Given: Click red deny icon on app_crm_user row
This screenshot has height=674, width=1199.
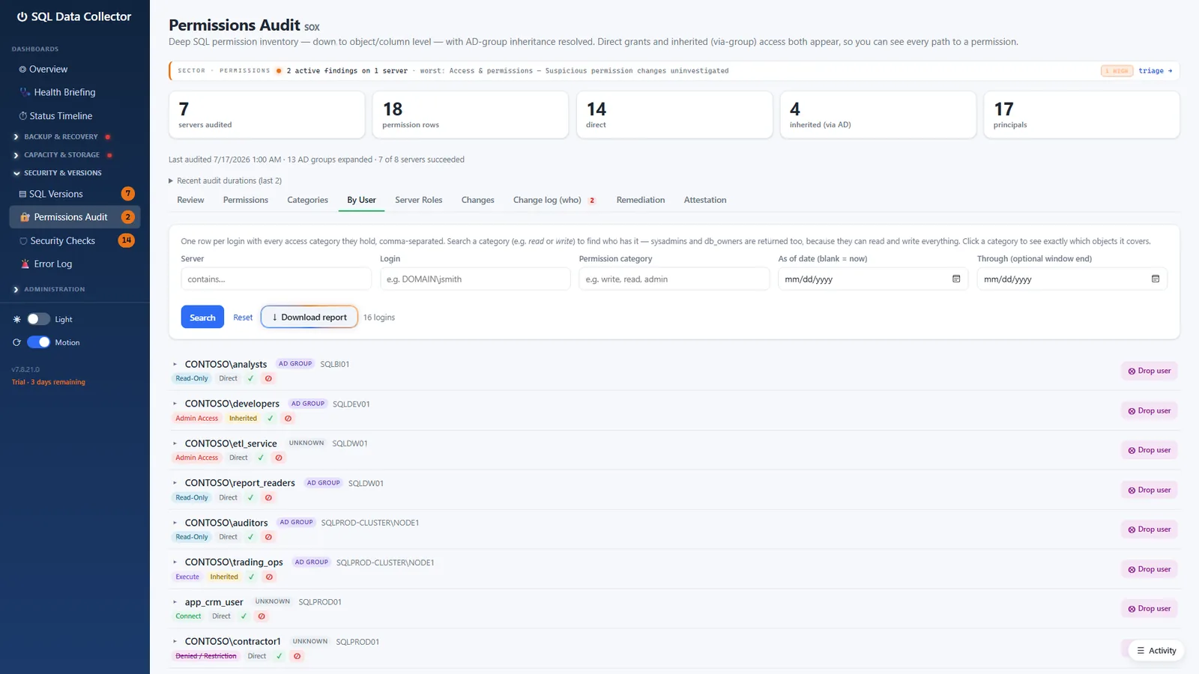Looking at the screenshot, I should point(262,616).
